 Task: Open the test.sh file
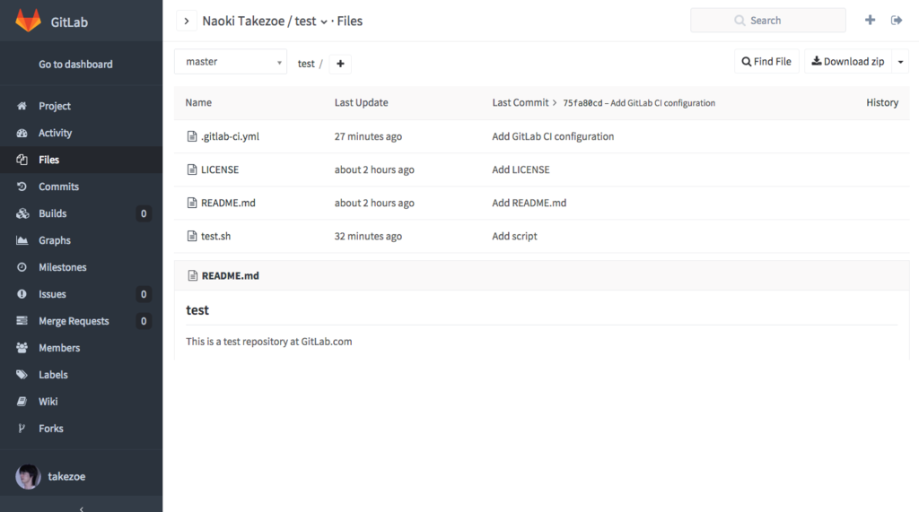215,236
